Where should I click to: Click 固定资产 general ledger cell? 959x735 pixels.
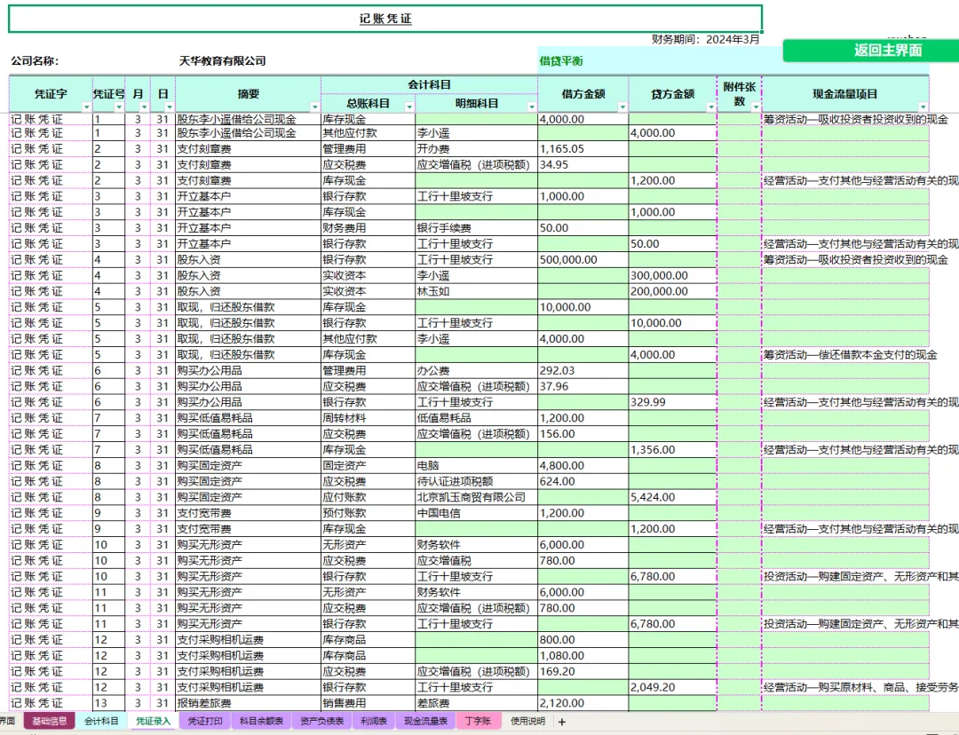pyautogui.click(x=369, y=465)
